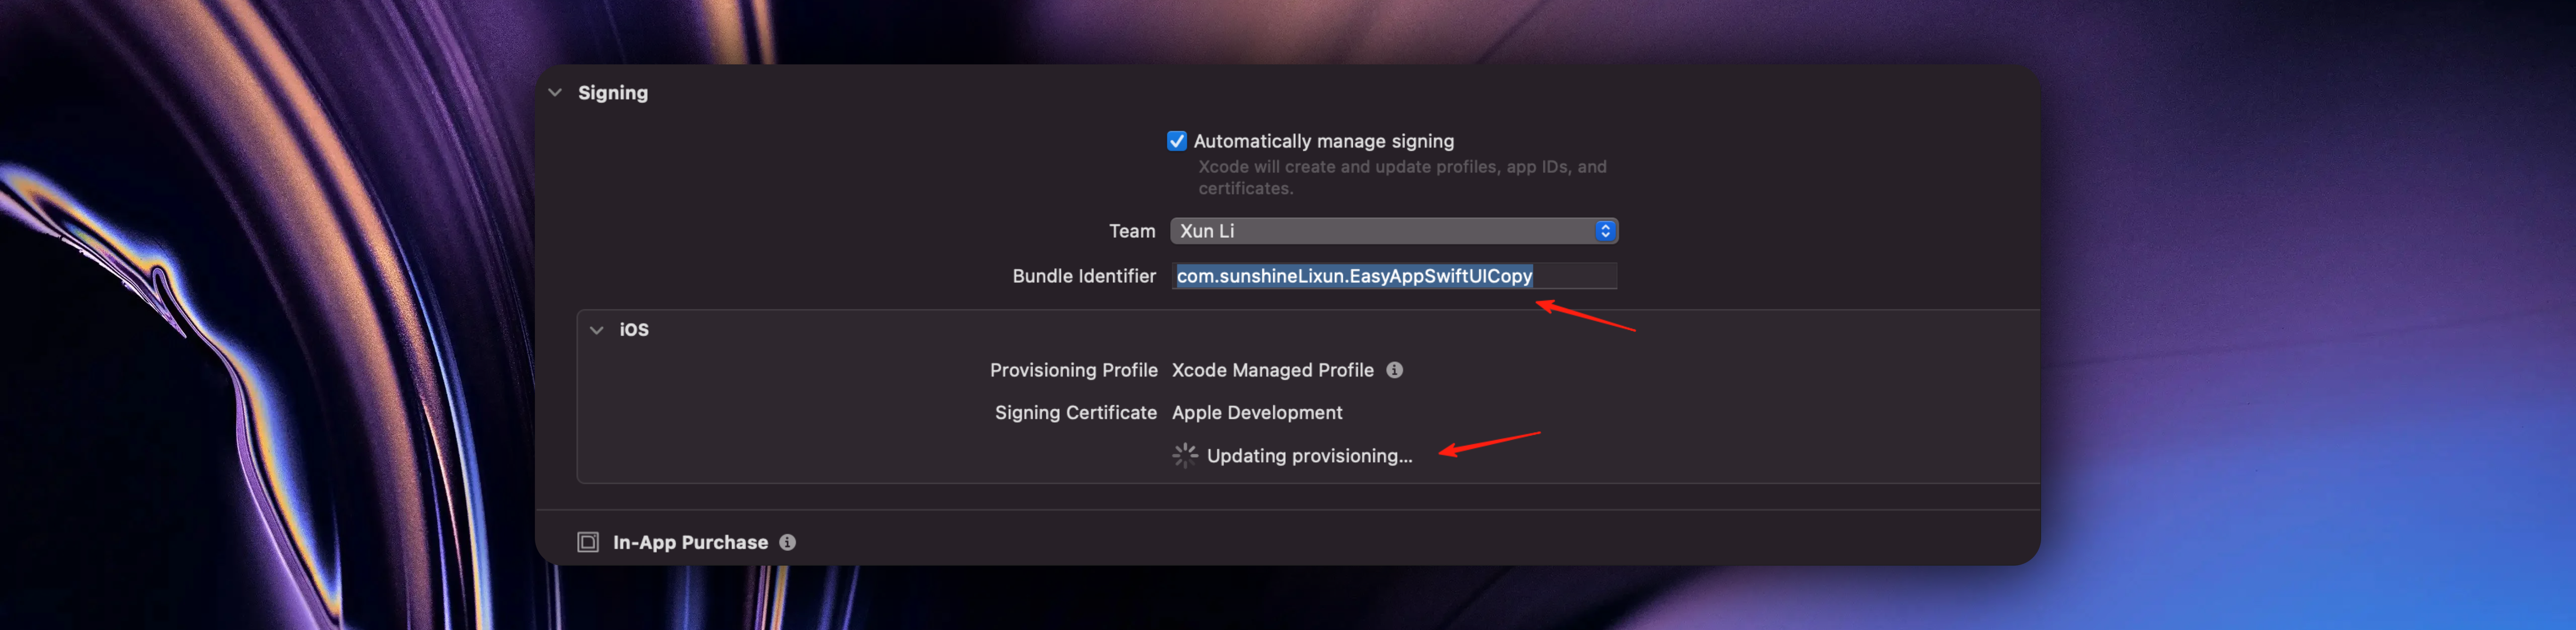The height and width of the screenshot is (630, 2576).
Task: Click into the Bundle Identifier text field
Action: tap(1393, 275)
